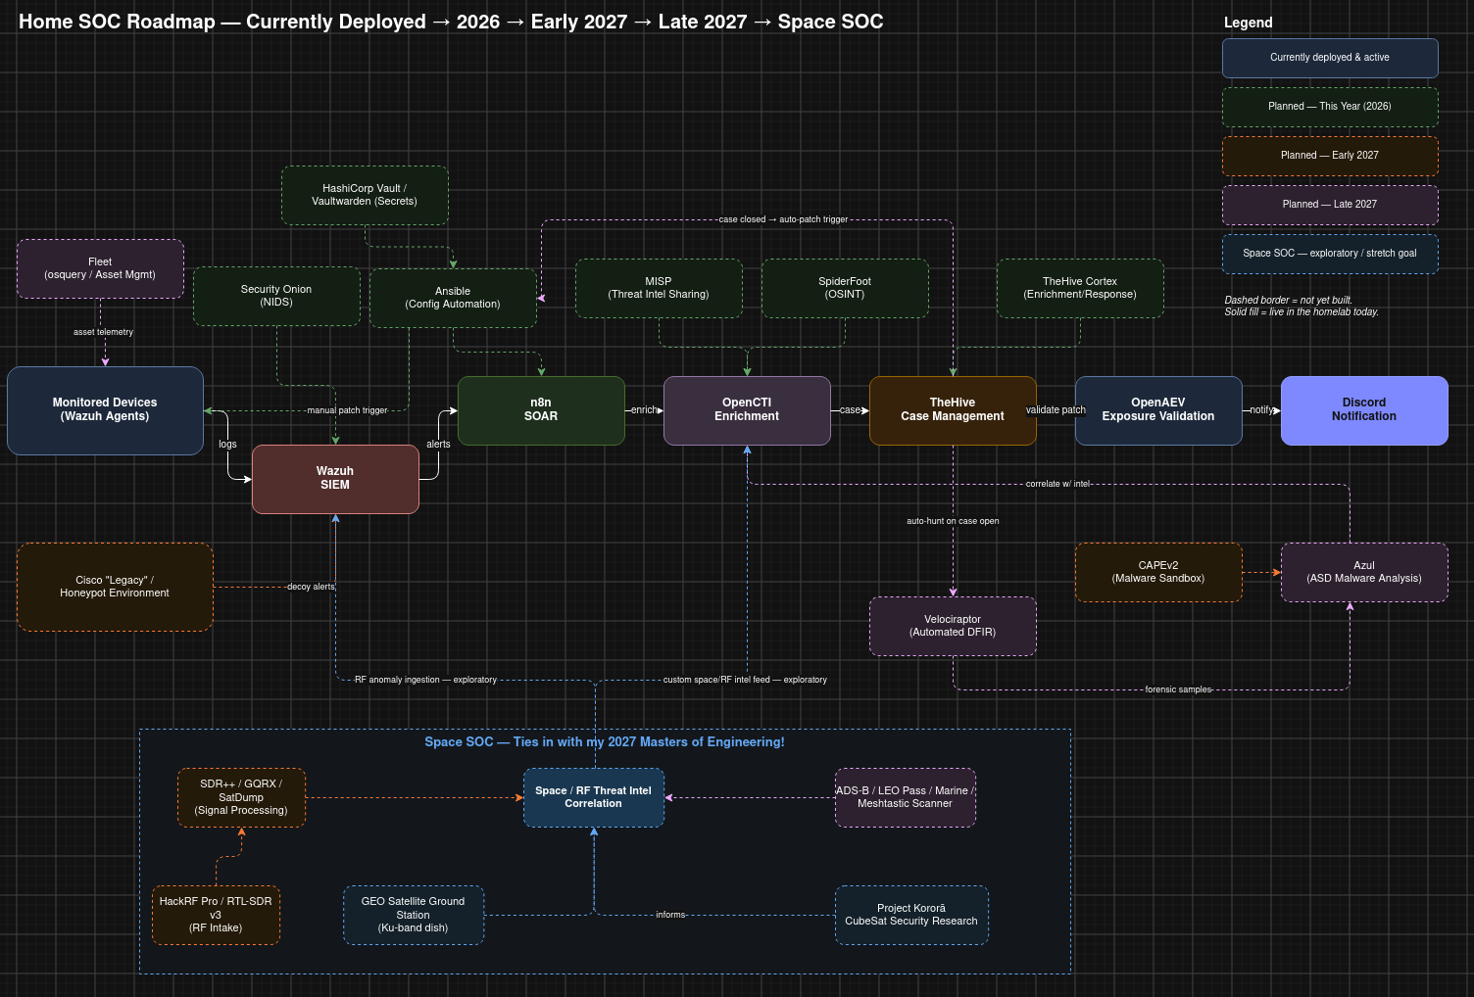Click the "auto-hunt on case open" edge label

click(953, 521)
